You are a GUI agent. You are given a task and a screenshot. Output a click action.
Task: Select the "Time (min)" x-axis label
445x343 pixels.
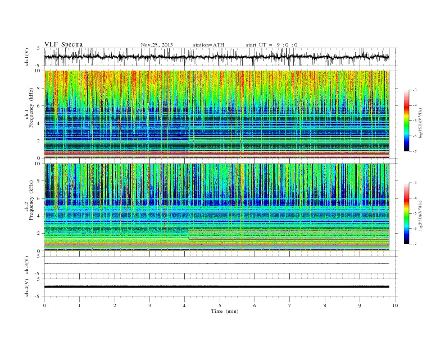tap(225, 311)
